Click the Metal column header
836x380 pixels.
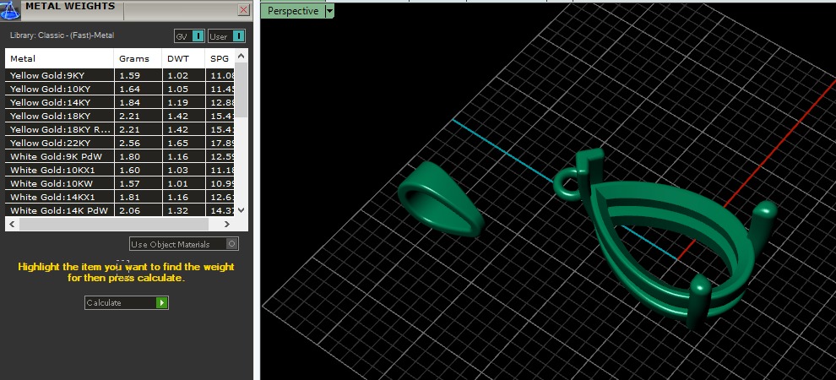pos(59,58)
